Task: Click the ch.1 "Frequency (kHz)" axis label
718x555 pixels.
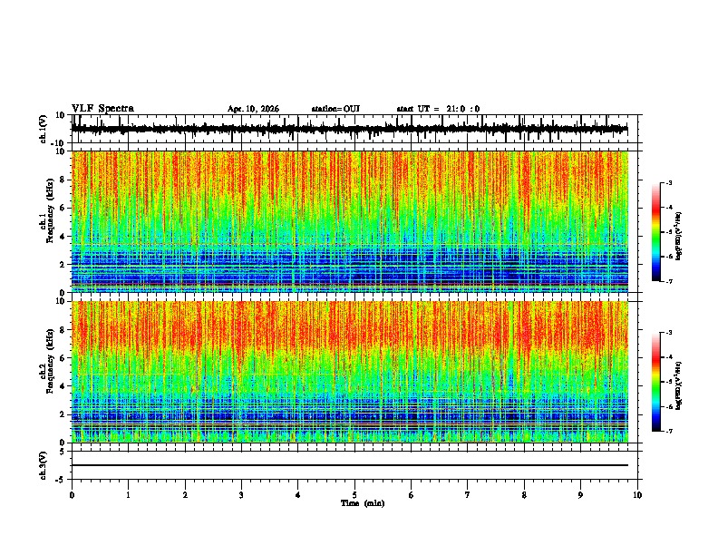Action: (x=50, y=210)
